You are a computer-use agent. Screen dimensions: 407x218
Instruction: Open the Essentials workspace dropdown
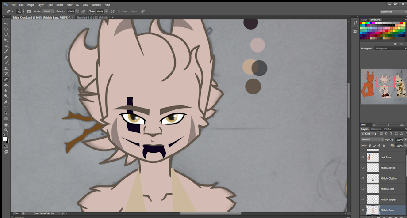click(392, 11)
